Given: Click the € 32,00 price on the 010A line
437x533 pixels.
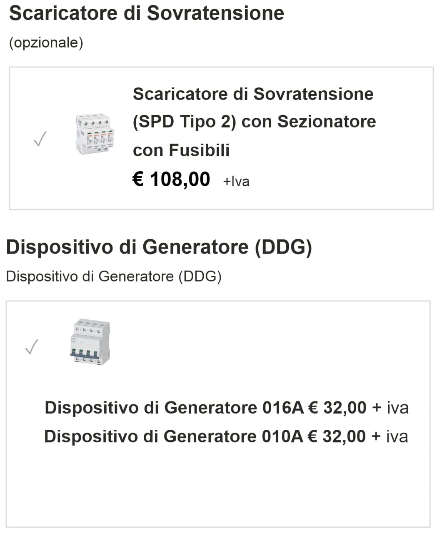Looking at the screenshot, I should click(336, 436).
